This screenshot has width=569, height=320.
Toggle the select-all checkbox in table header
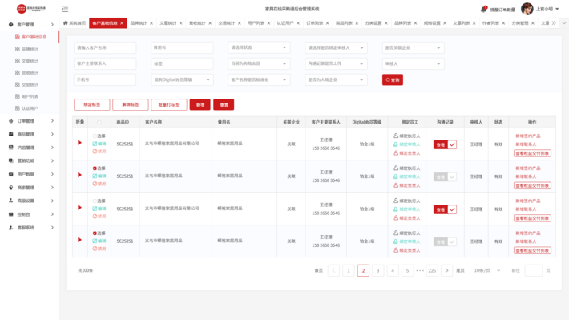tap(99, 123)
